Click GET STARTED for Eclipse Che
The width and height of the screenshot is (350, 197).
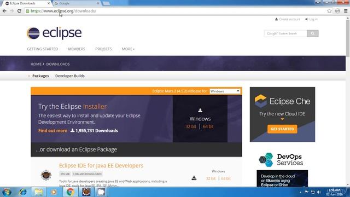click(282, 129)
